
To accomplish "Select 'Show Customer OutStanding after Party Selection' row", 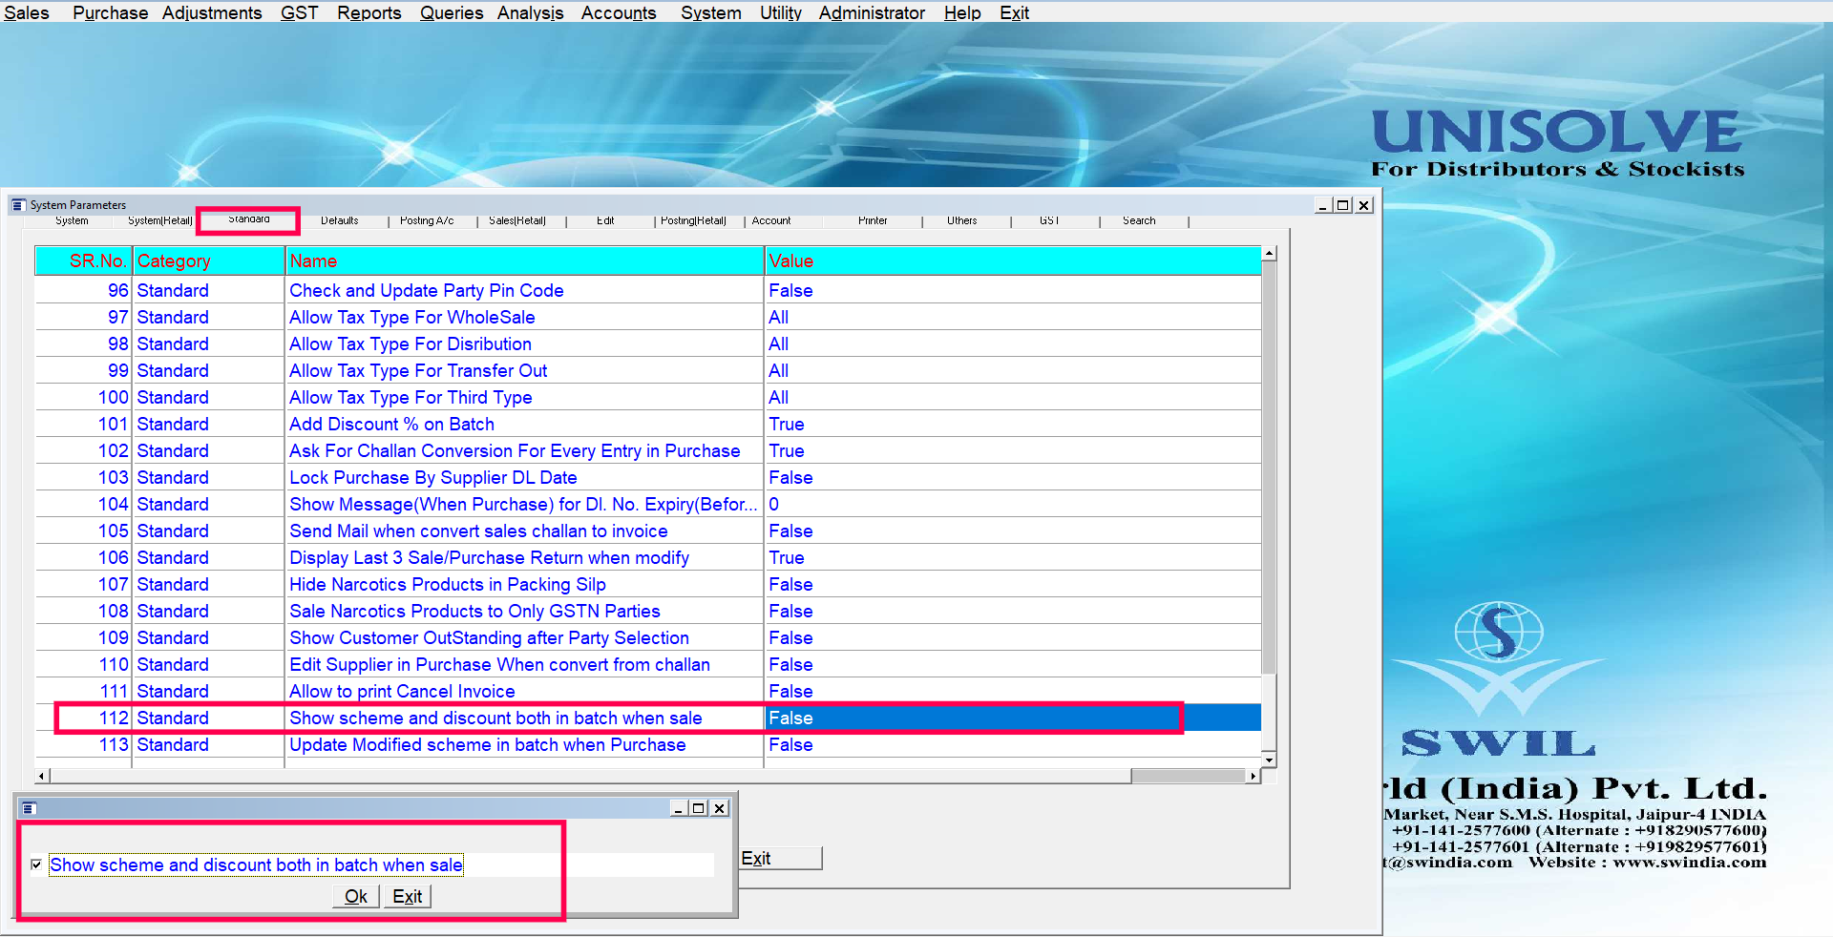I will 648,637.
